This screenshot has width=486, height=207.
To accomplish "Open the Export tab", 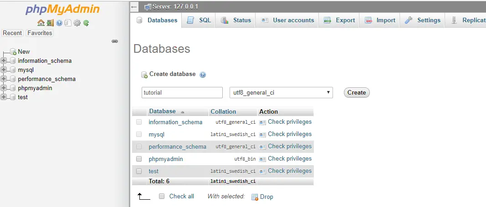I will (339, 20).
